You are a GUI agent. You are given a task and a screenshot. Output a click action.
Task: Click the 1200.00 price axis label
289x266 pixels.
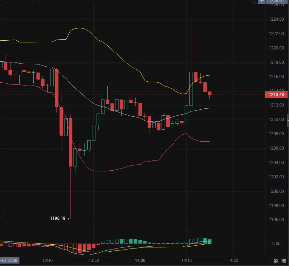(x=276, y=191)
